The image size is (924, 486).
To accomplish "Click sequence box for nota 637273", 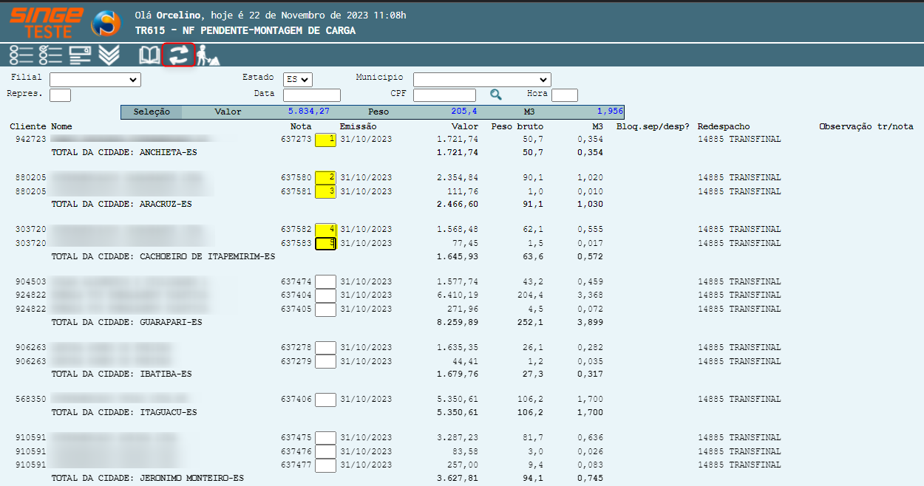I will tap(325, 140).
